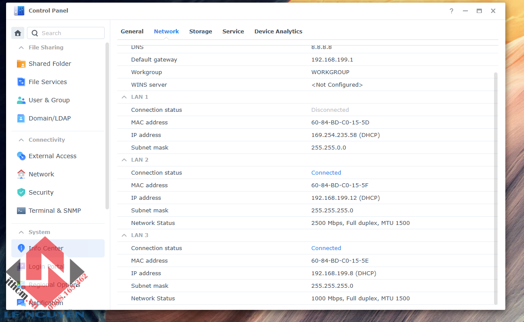Collapse the Connectivity category
The height and width of the screenshot is (322, 524).
pos(21,140)
